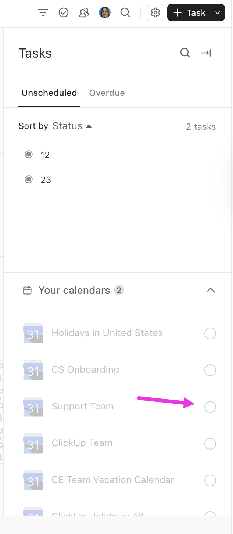This screenshot has width=233, height=534.
Task: Enable the Support Team calendar
Action: point(210,407)
